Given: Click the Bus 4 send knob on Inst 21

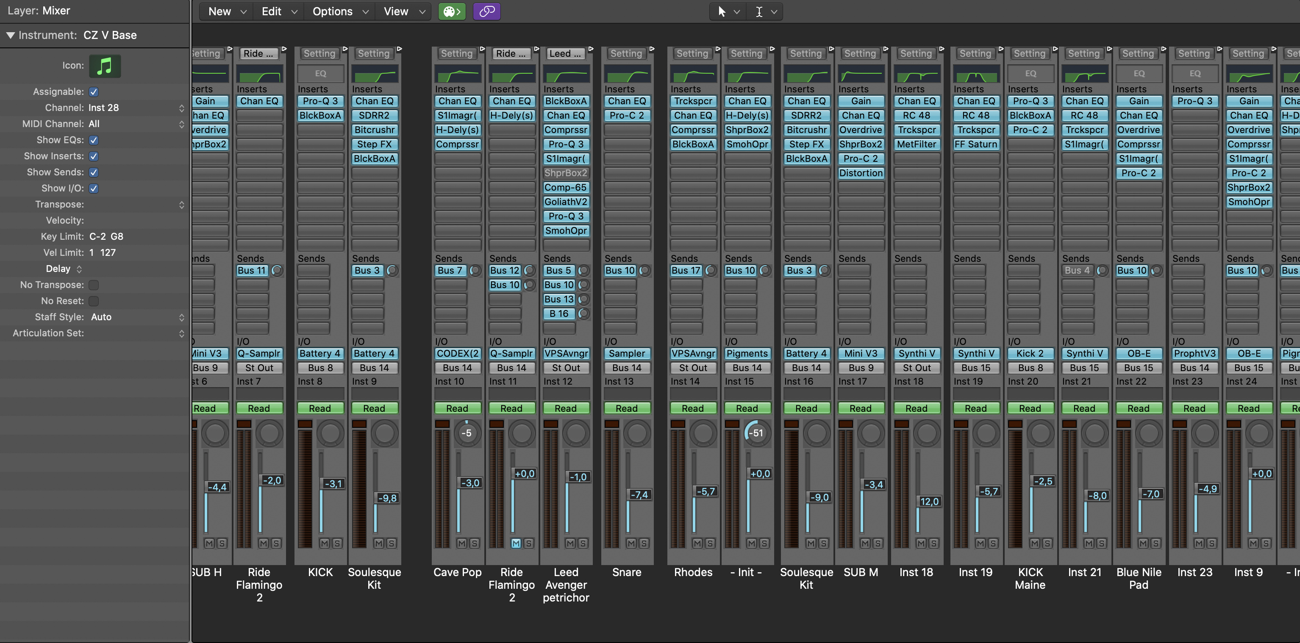Looking at the screenshot, I should coord(1102,270).
